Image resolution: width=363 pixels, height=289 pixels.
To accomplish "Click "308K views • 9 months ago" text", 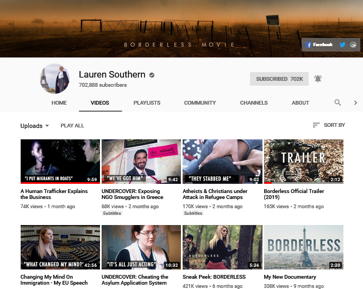I will [x=294, y=286].
